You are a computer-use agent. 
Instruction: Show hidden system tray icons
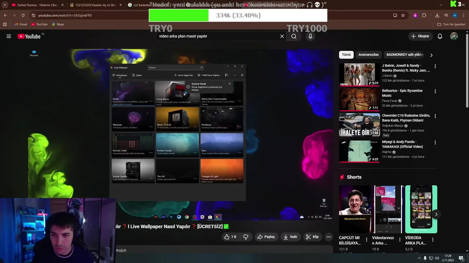click(419, 258)
